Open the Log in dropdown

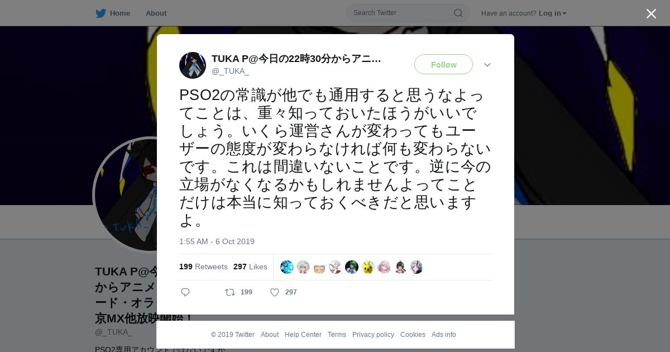click(552, 13)
